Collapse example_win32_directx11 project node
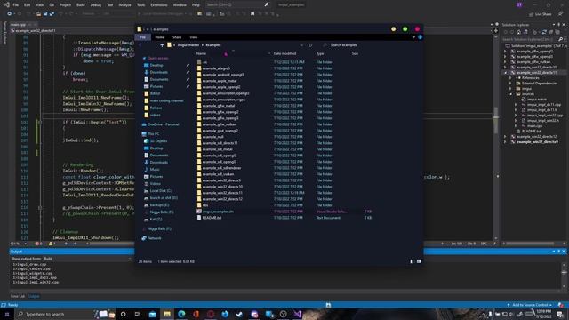This screenshot has width=569, height=320. [x=505, y=73]
